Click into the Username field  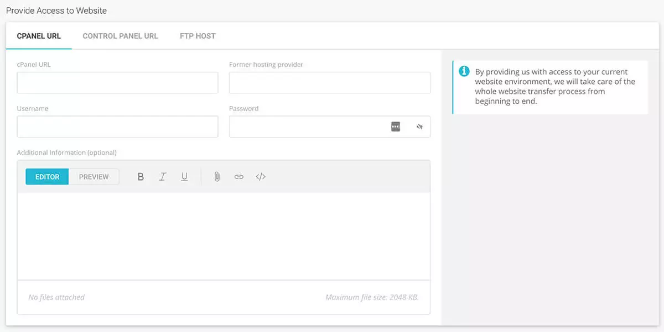(117, 127)
